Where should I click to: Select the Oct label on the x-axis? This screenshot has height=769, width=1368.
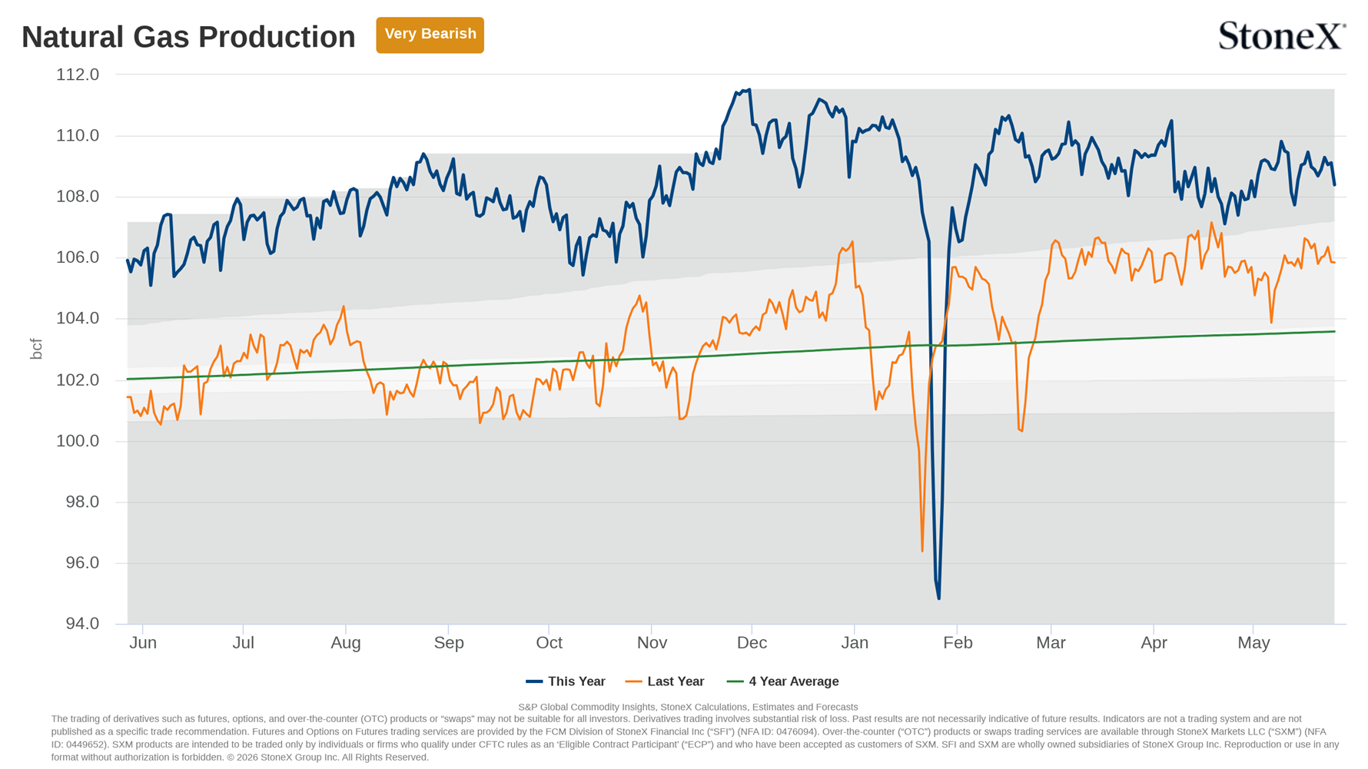tap(549, 643)
